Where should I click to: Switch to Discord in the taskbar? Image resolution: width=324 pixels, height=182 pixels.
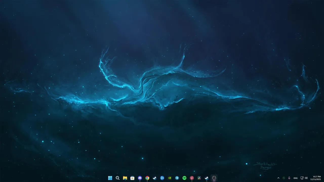point(140,178)
